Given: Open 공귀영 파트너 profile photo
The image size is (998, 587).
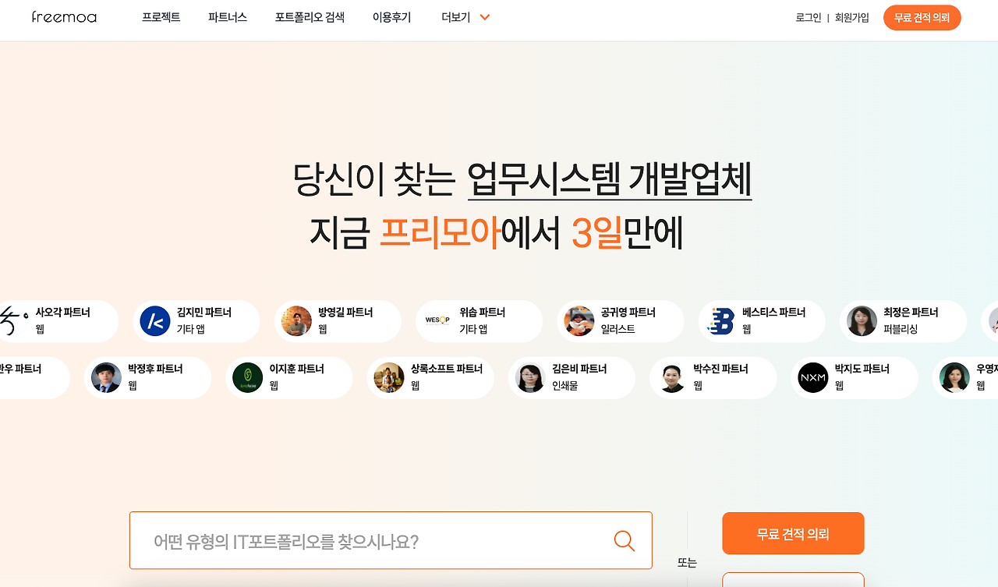Looking at the screenshot, I should (x=579, y=321).
